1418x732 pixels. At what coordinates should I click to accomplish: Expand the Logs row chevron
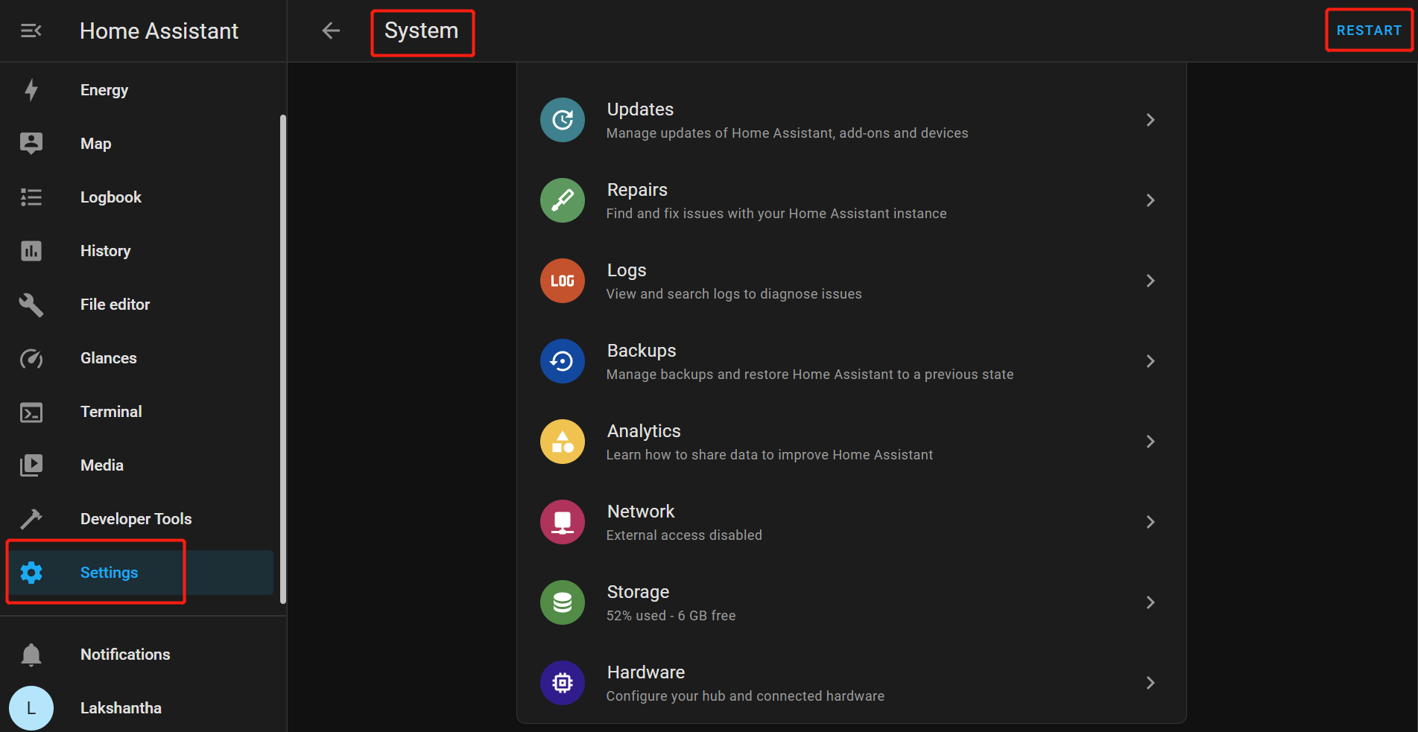click(x=1150, y=281)
